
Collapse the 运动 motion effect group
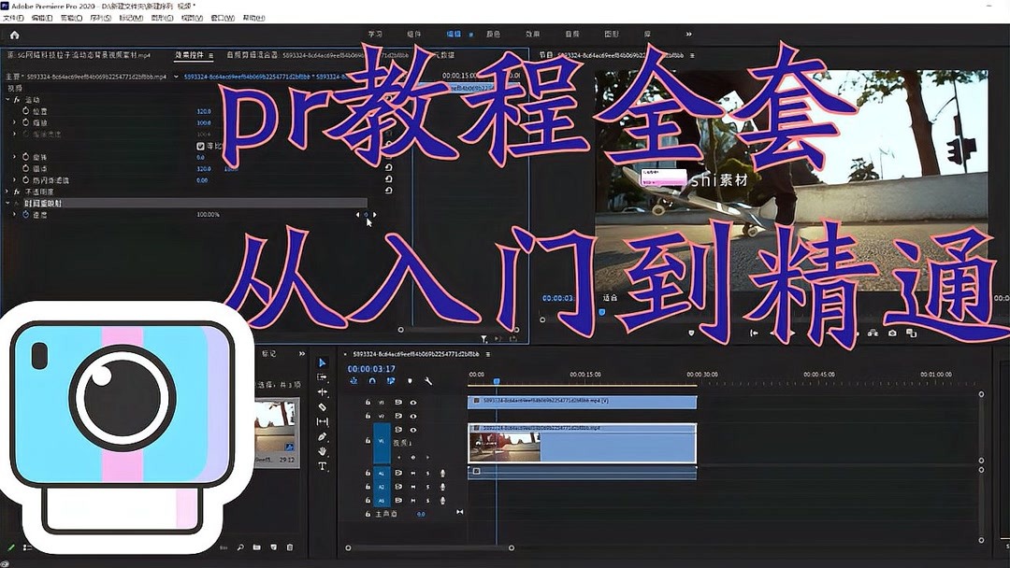(x=7, y=99)
